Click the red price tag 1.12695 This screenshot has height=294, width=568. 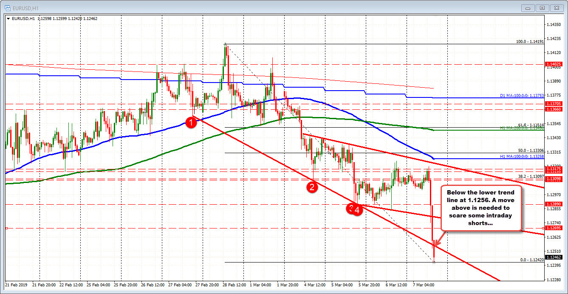point(554,228)
